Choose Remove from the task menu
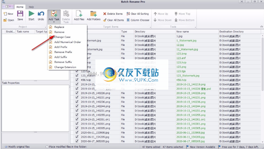Image resolution: width=264 pixels, height=149 pixels. tap(67, 32)
